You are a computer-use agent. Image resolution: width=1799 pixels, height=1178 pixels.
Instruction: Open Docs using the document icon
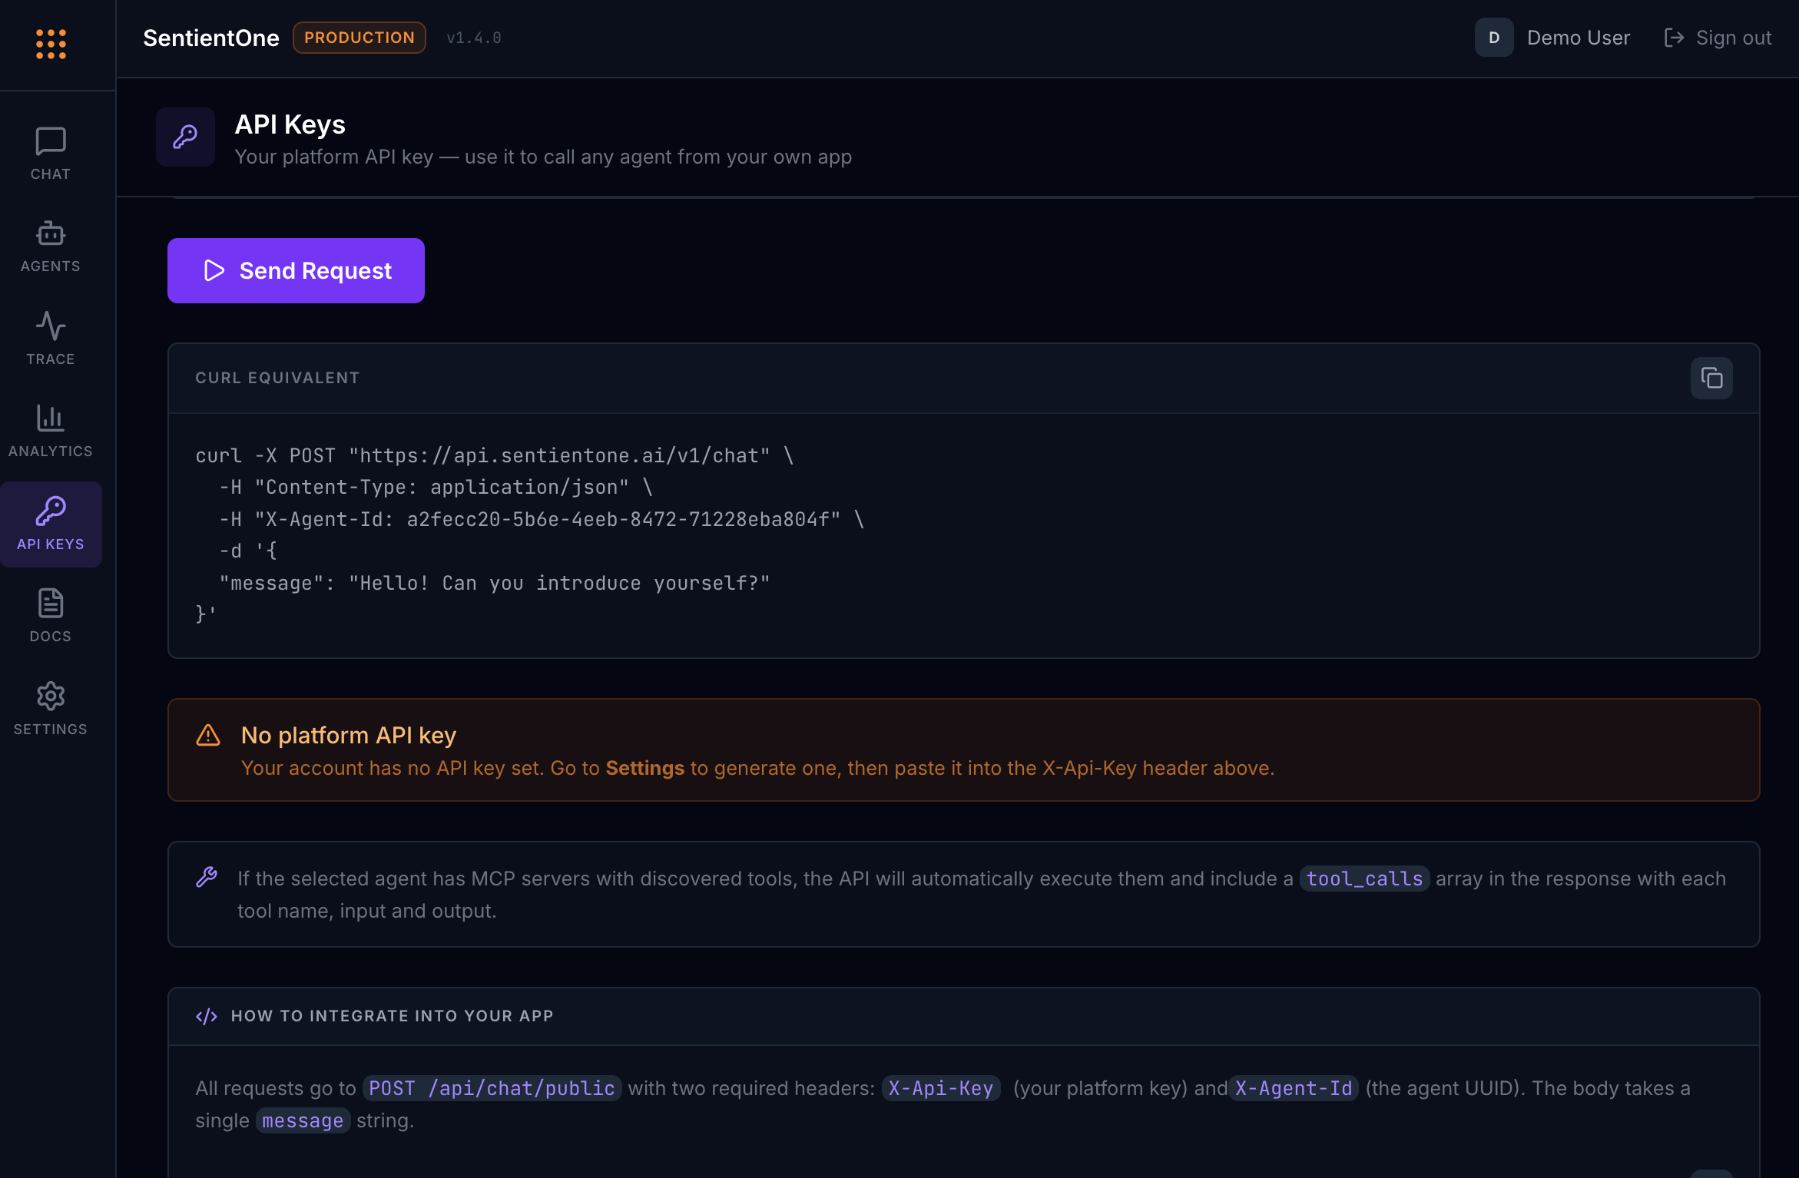click(50, 613)
